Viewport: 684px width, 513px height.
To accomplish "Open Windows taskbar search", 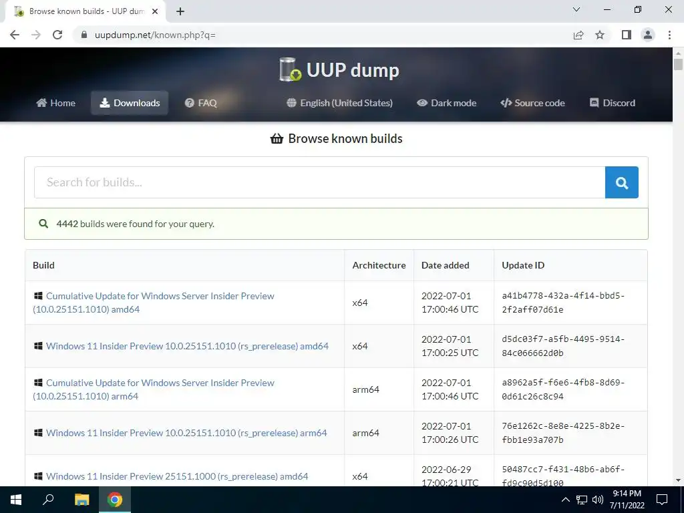I will [48, 500].
